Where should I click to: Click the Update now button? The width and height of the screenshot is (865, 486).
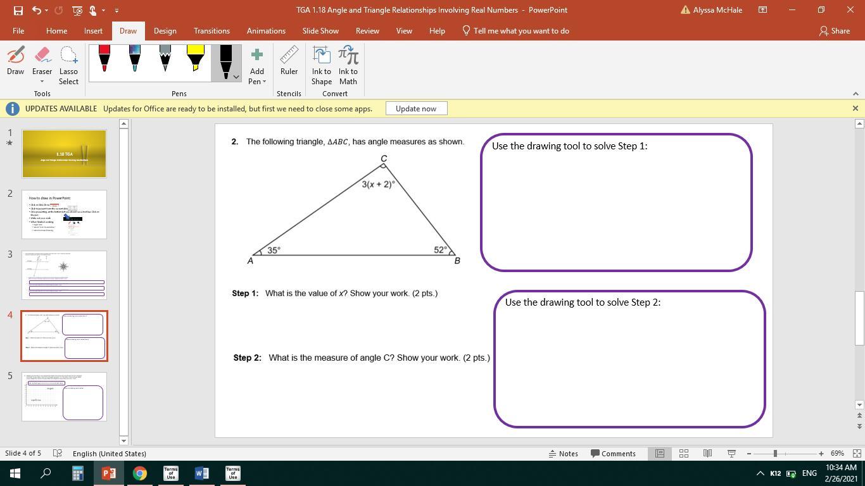coord(415,109)
